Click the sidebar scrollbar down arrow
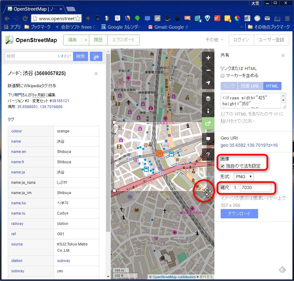The height and width of the screenshot is (281, 294). [x=108, y=277]
